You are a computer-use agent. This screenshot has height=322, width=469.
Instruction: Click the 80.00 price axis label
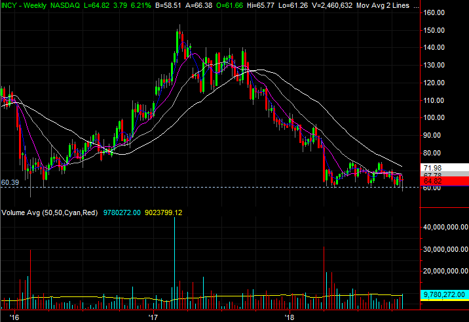(432, 153)
